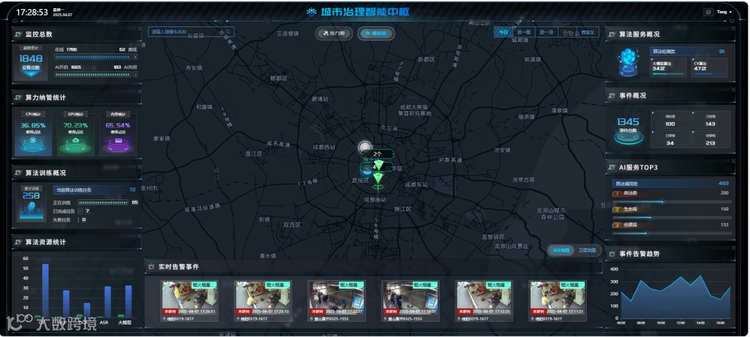
Task: Click the tallest blue bar in 算法资源统计 chart
Action: click(45, 290)
